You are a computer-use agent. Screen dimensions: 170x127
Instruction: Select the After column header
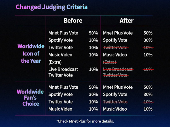pyautogui.click(x=127, y=21)
